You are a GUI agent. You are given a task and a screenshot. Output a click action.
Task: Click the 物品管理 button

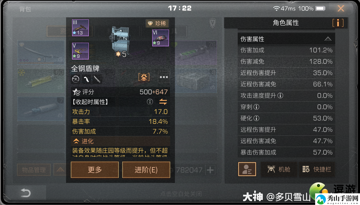click(x=34, y=170)
